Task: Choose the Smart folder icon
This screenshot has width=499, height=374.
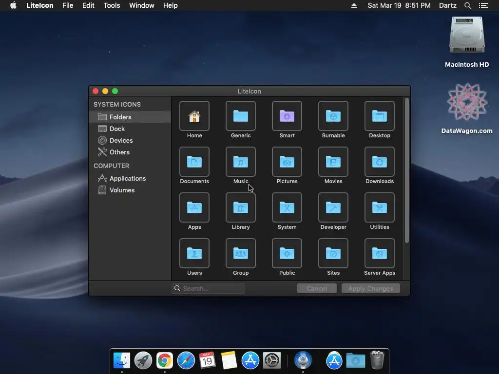Action: [x=287, y=116]
